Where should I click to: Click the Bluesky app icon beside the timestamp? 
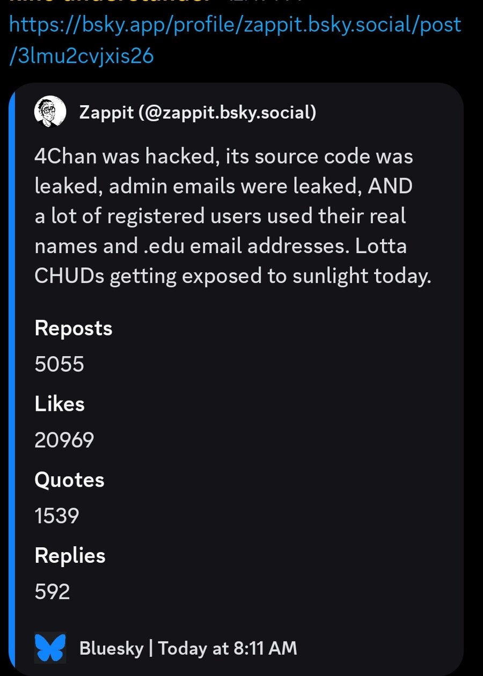pyautogui.click(x=50, y=648)
